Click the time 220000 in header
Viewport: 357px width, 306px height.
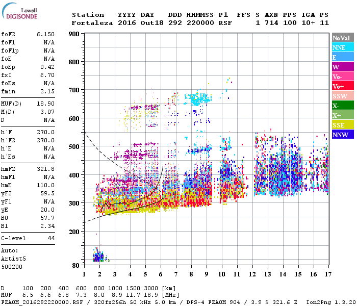pyautogui.click(x=200, y=23)
